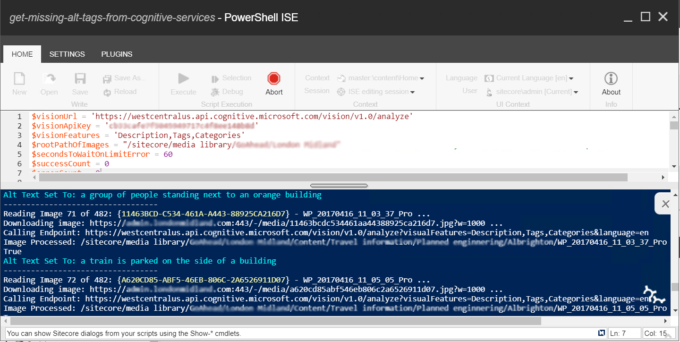Open the Current Language [en] dropdown
This screenshot has width=680, height=342.
(529, 78)
